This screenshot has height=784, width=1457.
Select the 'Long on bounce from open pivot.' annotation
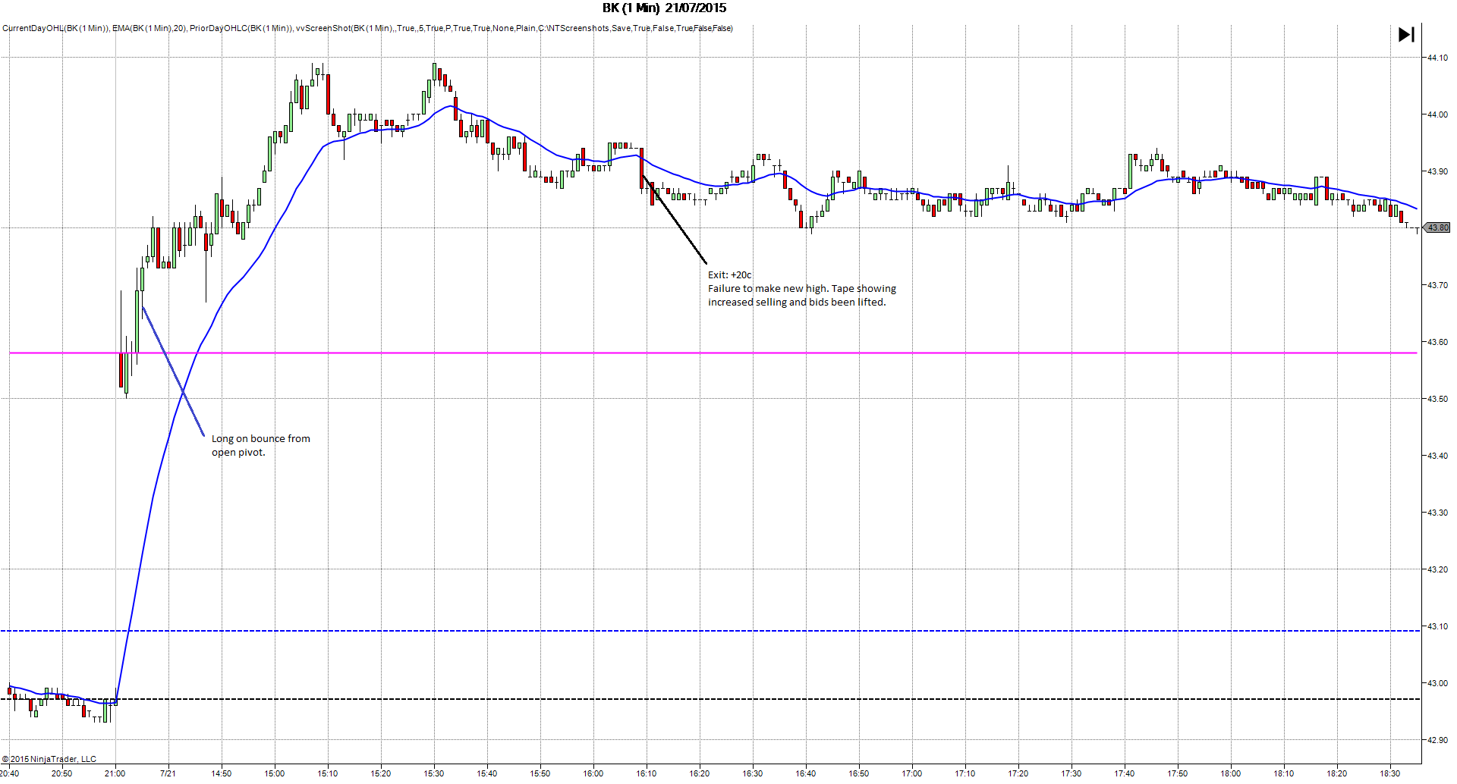(x=260, y=445)
